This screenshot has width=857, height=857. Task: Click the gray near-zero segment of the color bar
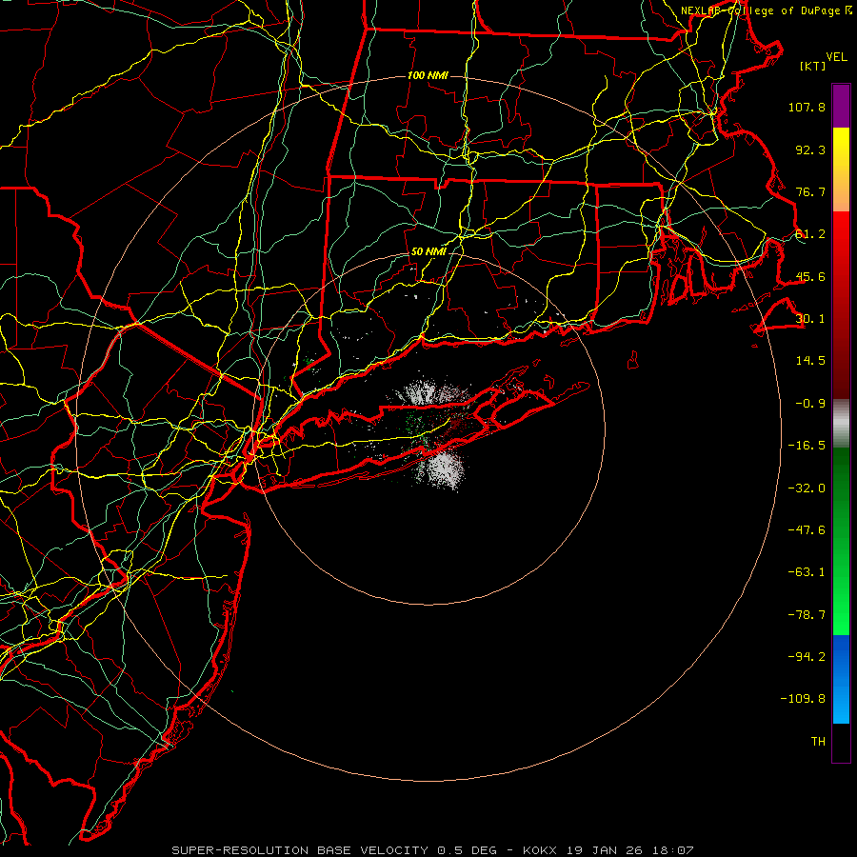click(841, 423)
